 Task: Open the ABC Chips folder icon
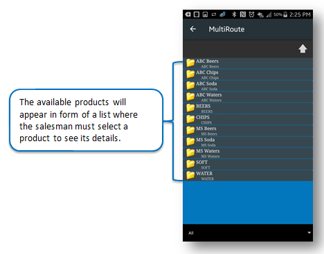coord(190,74)
